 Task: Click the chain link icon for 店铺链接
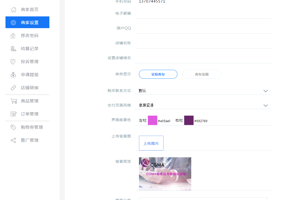coord(13,88)
